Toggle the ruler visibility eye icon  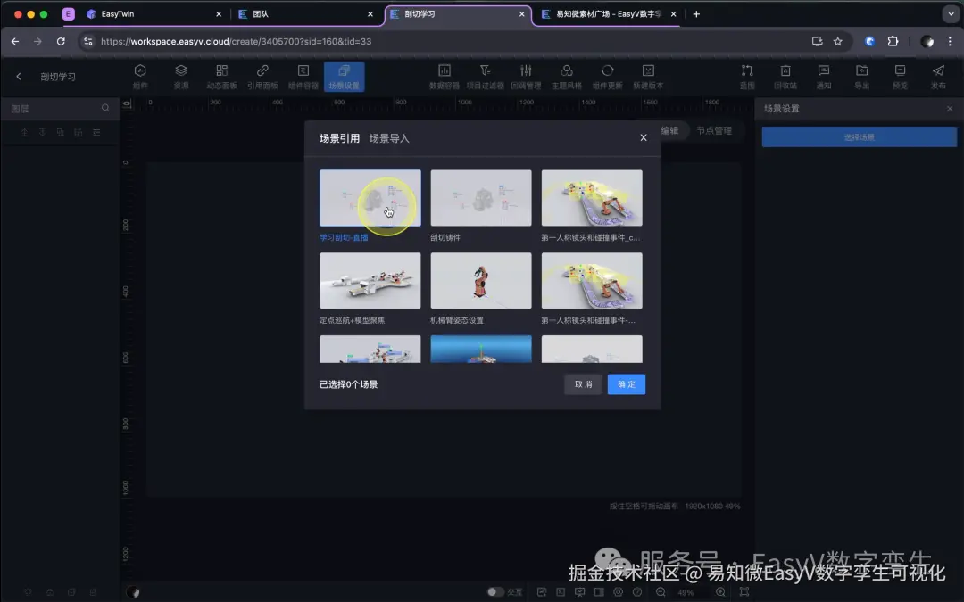click(127, 103)
